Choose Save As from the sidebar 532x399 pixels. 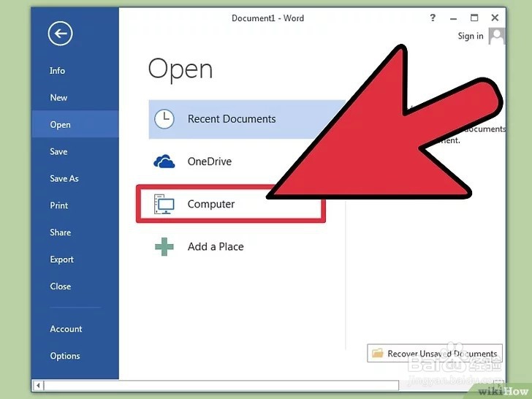64,178
